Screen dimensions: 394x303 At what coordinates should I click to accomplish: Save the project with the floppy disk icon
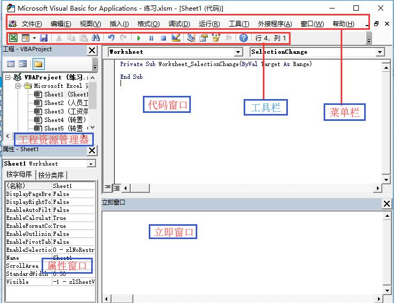44,38
